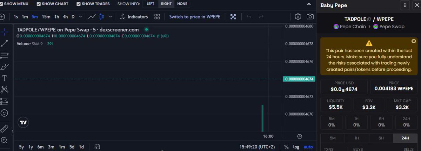
Task: Collapse the top options bar chevron
Action: point(309,4)
